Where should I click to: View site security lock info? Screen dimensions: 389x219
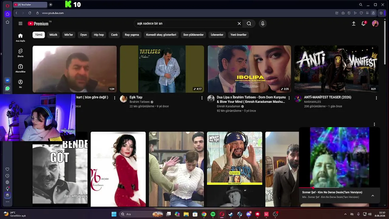tap(37, 13)
